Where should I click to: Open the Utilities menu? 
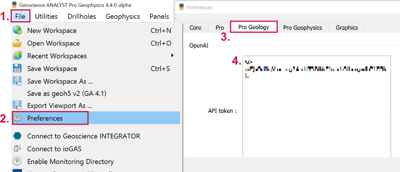click(x=46, y=16)
